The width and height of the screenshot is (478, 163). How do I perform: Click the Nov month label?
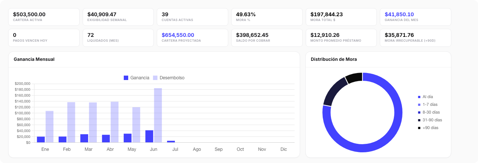tap(262, 149)
